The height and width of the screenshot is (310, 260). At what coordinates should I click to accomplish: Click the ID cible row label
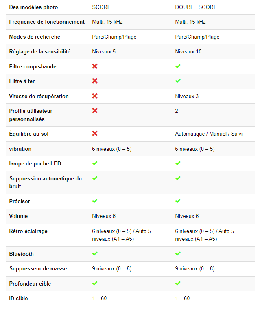pyautogui.click(x=18, y=299)
